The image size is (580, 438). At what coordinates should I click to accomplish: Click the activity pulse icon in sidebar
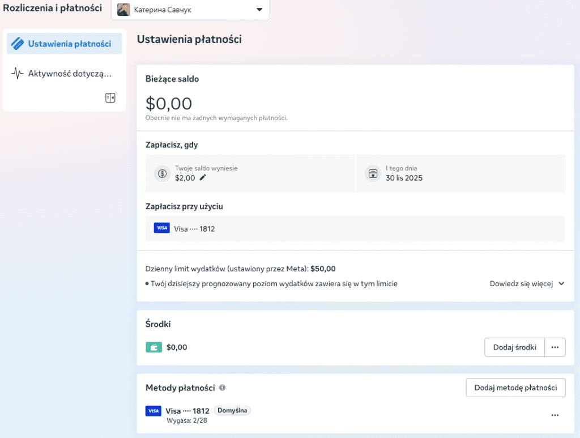[18, 74]
